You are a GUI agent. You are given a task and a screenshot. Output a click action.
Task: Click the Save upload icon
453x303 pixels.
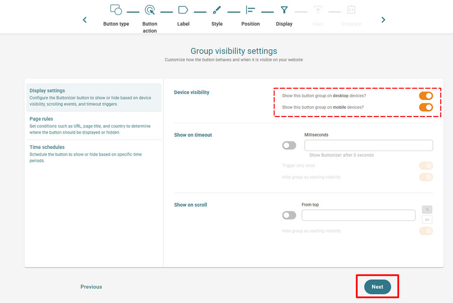click(318, 10)
